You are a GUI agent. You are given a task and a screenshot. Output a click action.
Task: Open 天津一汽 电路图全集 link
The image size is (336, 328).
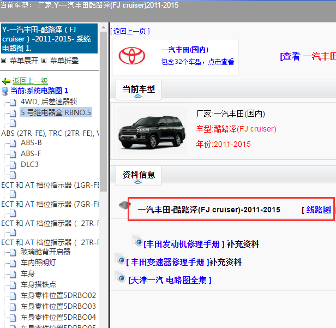[x=170, y=280]
